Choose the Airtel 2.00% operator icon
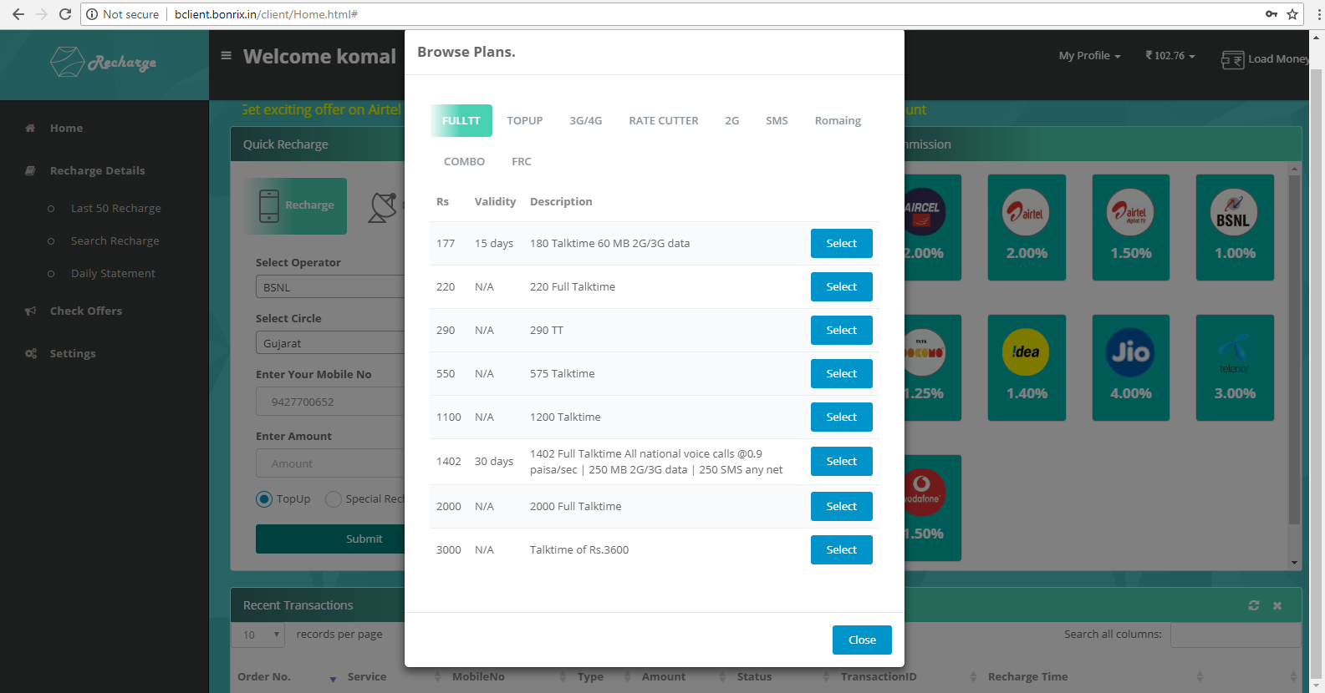 pos(1026,212)
